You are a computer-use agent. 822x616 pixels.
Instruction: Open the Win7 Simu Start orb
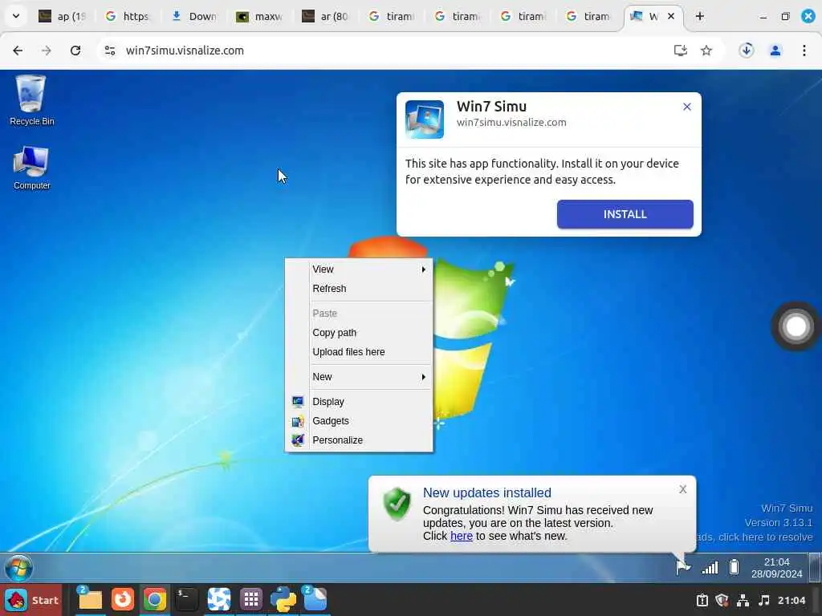pyautogui.click(x=18, y=568)
